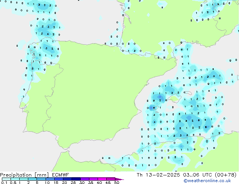The image size is (239, 184).
Task: Click the 1–2 mm legend swatch
Action: click(24, 179)
